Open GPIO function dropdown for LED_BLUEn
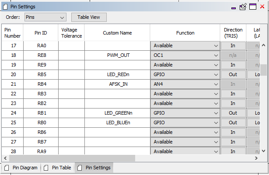The height and width of the screenshot is (175, 269). click(x=185, y=122)
